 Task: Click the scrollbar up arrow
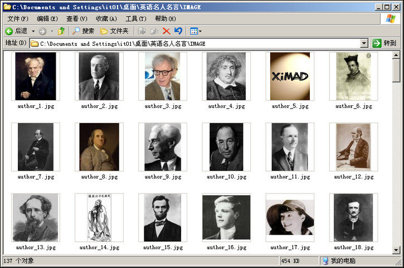(396, 55)
